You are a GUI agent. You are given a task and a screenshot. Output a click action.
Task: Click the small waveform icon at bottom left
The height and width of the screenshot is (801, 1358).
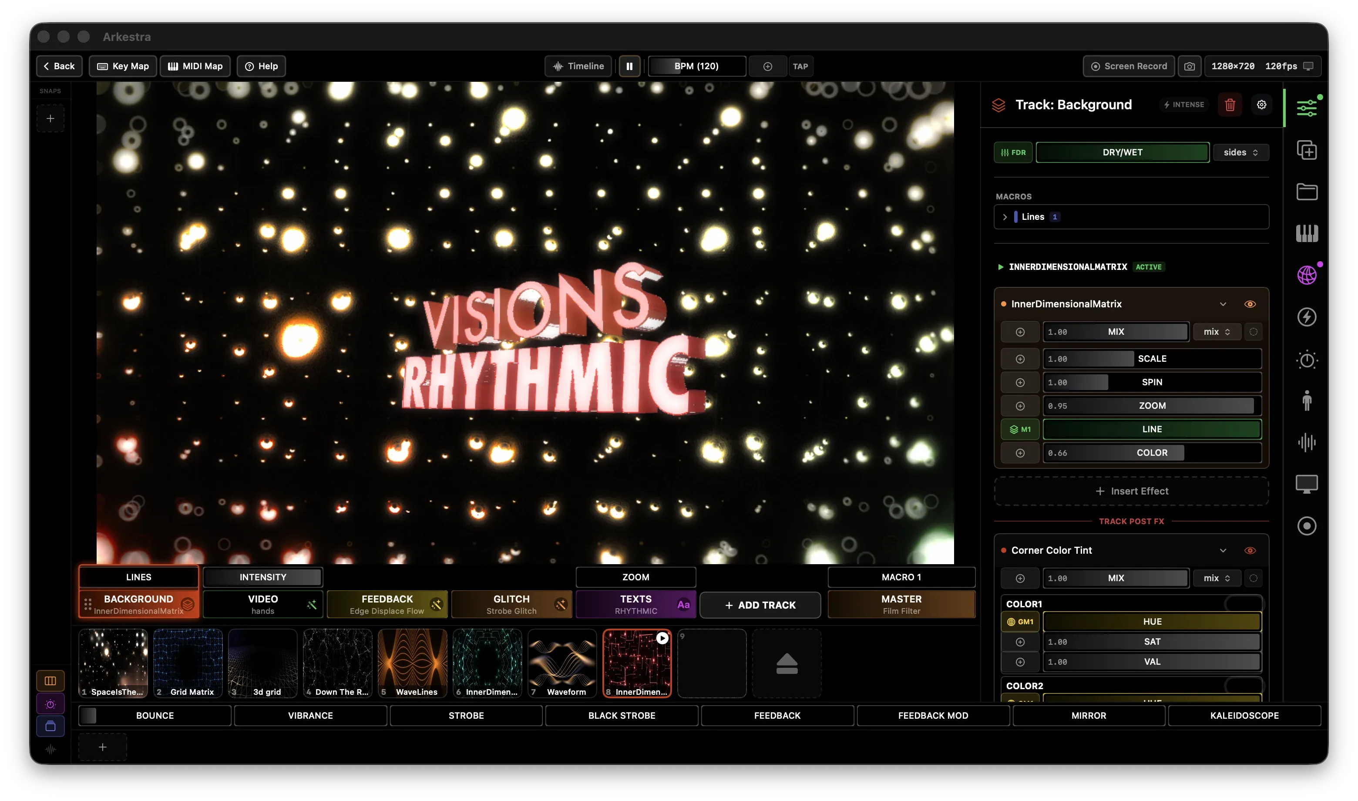pyautogui.click(x=50, y=749)
